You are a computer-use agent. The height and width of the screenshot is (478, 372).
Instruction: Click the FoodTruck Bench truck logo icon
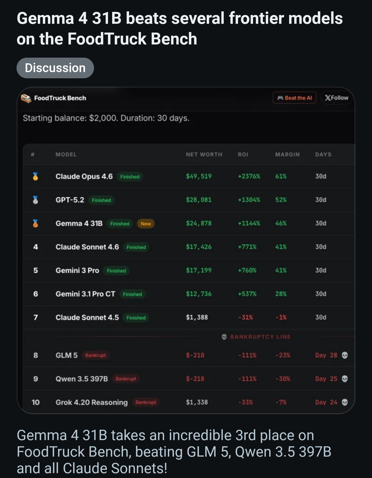26,98
